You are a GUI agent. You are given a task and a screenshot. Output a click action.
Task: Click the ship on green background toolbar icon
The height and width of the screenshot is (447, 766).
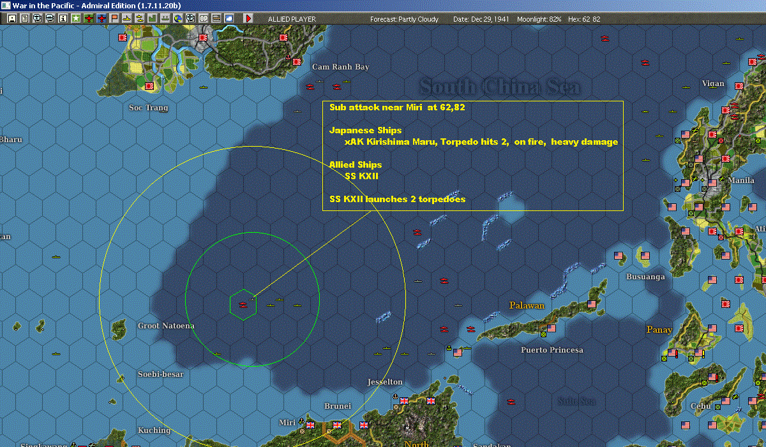pos(165,18)
